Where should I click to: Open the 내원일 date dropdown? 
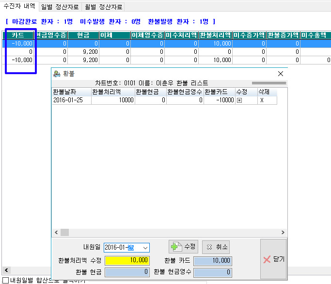tap(144, 248)
